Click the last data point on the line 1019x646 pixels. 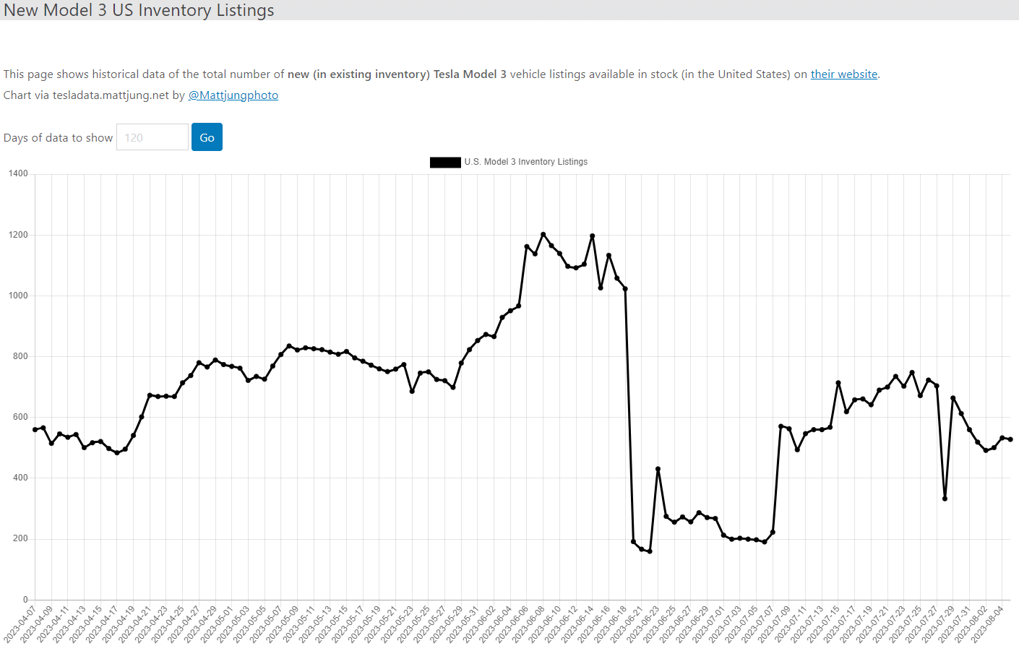point(1010,439)
